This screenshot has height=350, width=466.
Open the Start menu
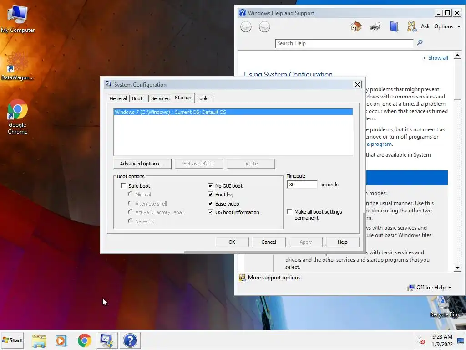(x=12, y=340)
